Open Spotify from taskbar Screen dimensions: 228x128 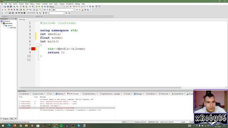pyautogui.click(x=61, y=126)
